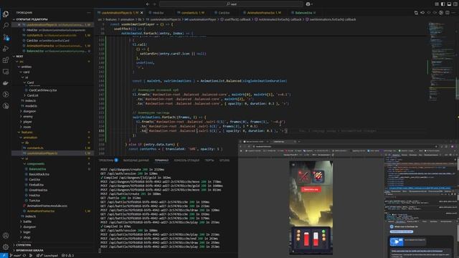Open Run and Debug view
Screen dimensions: 459x258
pyautogui.click(x=6, y=49)
